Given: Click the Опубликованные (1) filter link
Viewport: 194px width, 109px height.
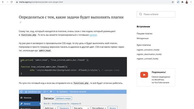Looking at the screenshot, I should pyautogui.click(x=60, y=104).
